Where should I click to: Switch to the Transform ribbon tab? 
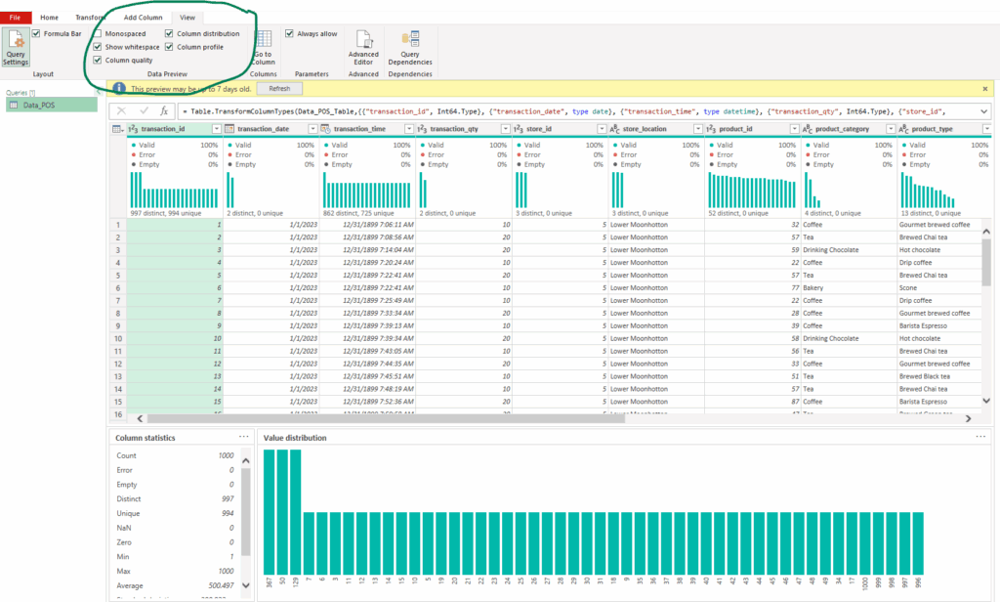tap(90, 16)
